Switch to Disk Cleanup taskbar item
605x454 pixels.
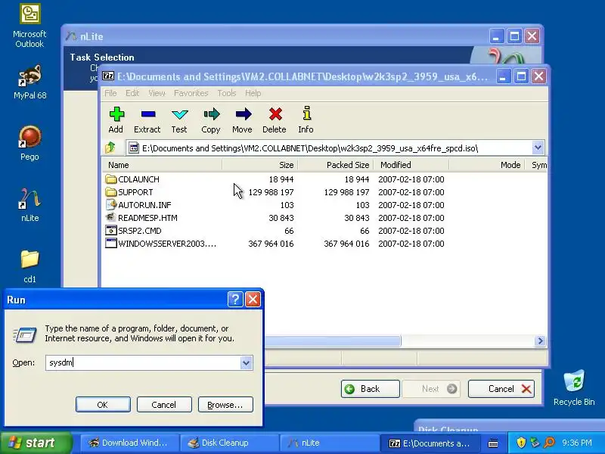point(229,443)
